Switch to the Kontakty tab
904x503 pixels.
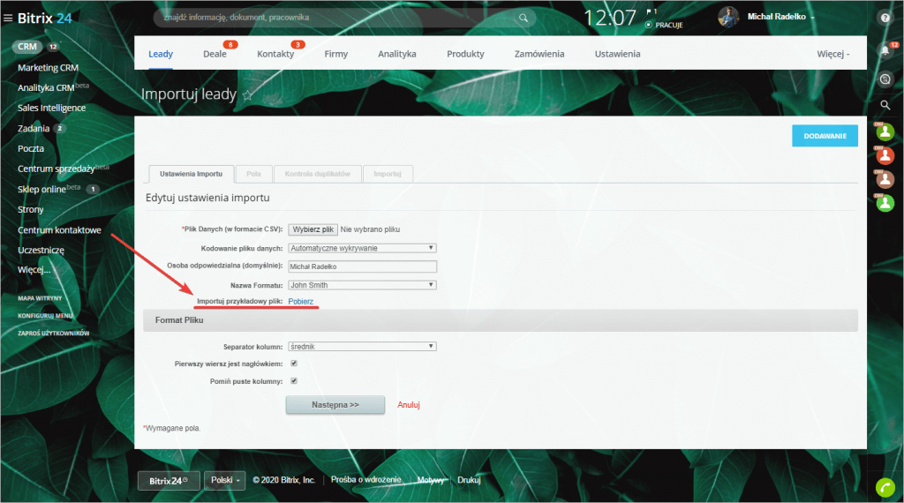point(275,54)
